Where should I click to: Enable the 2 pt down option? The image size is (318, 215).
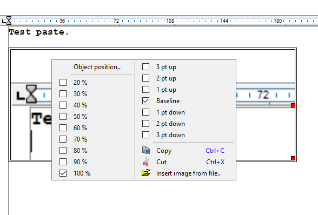(x=145, y=124)
